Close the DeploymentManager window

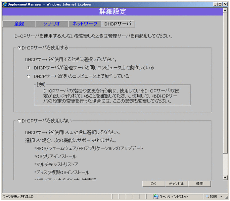225,4
